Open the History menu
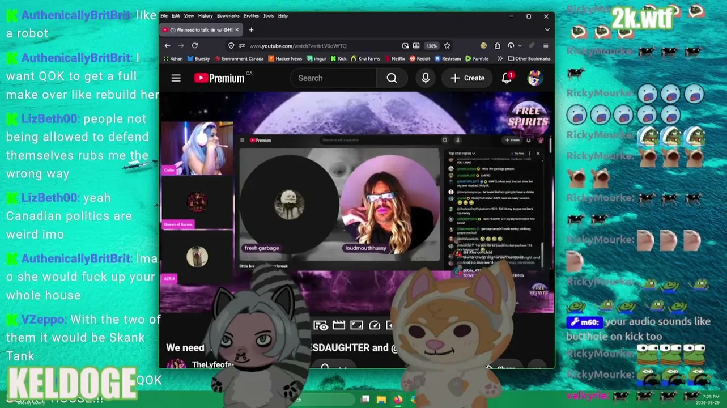Screen dimensions: 727x408 tap(205, 16)
